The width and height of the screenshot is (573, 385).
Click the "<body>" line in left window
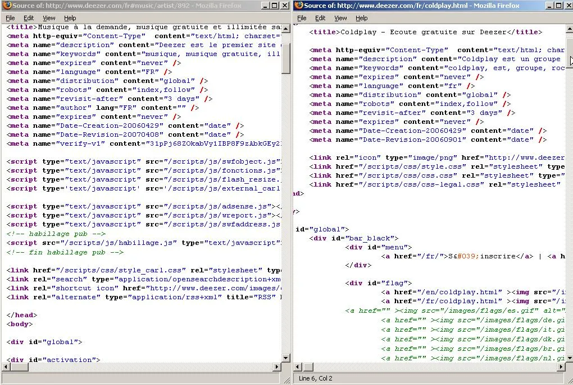click(x=20, y=324)
